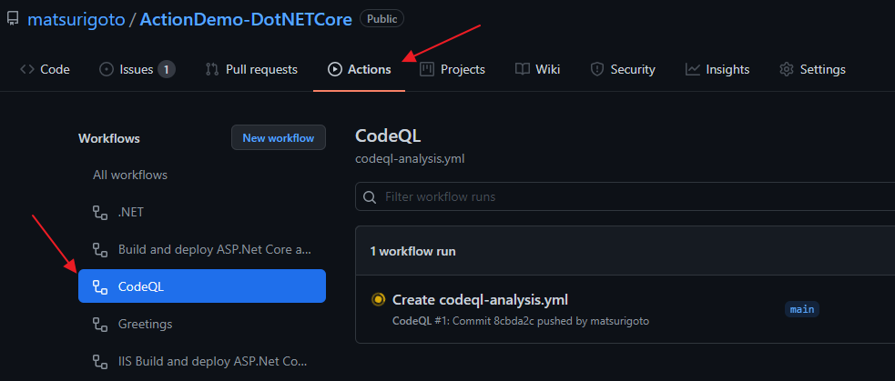Click the main branch label

click(x=802, y=309)
